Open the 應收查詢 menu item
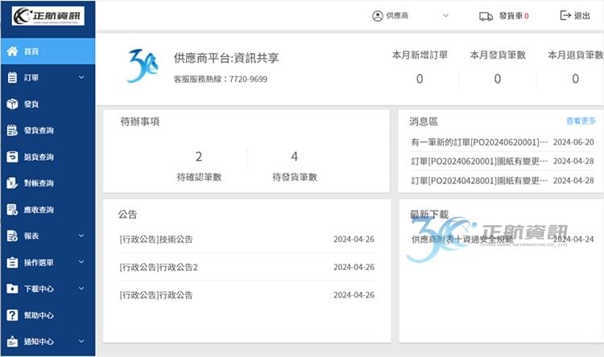Viewport: 604px width, 357px height. click(48, 209)
